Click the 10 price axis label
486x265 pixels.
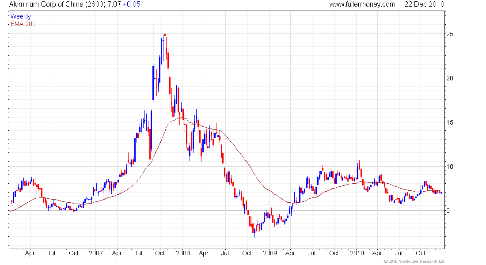pyautogui.click(x=449, y=167)
